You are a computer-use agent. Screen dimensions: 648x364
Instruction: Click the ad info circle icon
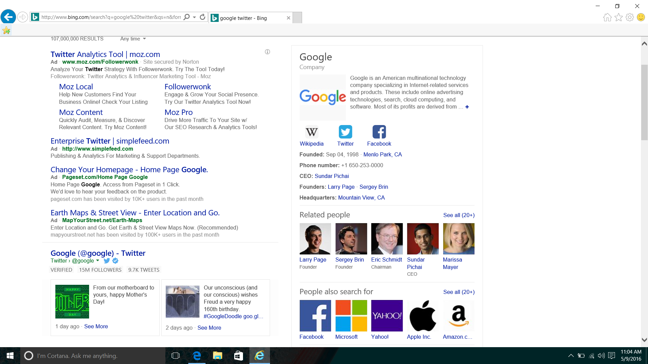pyautogui.click(x=267, y=52)
